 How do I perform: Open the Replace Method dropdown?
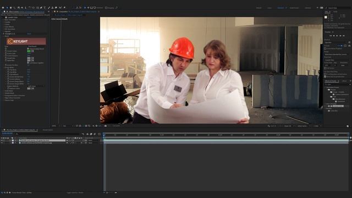tap(36, 86)
